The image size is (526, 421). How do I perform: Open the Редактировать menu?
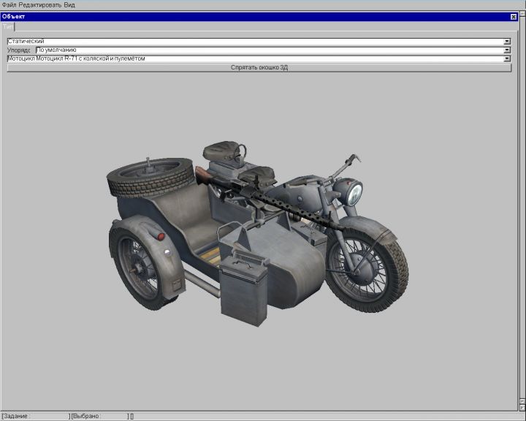[x=39, y=4]
